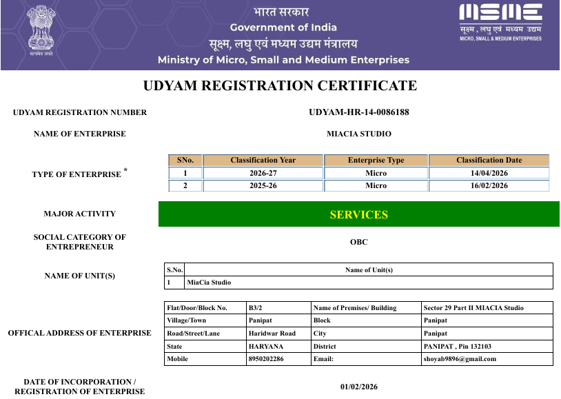Click the email shoyab9896@gmail.com
The image size is (561, 399).
click(x=460, y=359)
